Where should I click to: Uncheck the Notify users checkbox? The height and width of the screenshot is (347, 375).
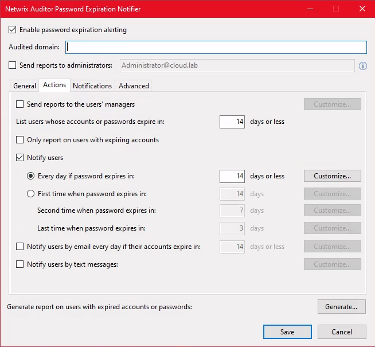pyautogui.click(x=21, y=158)
